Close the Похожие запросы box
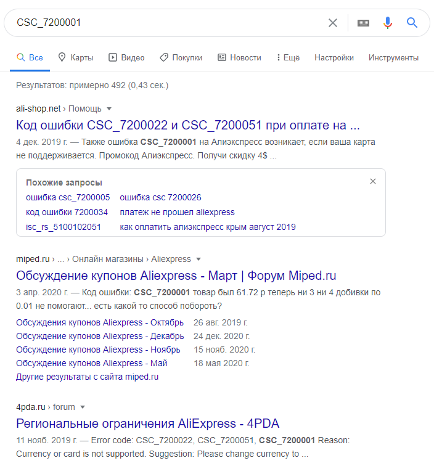This screenshot has width=434, height=466. (373, 181)
